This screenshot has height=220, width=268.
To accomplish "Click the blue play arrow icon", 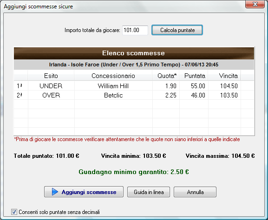I will [x=55, y=192].
